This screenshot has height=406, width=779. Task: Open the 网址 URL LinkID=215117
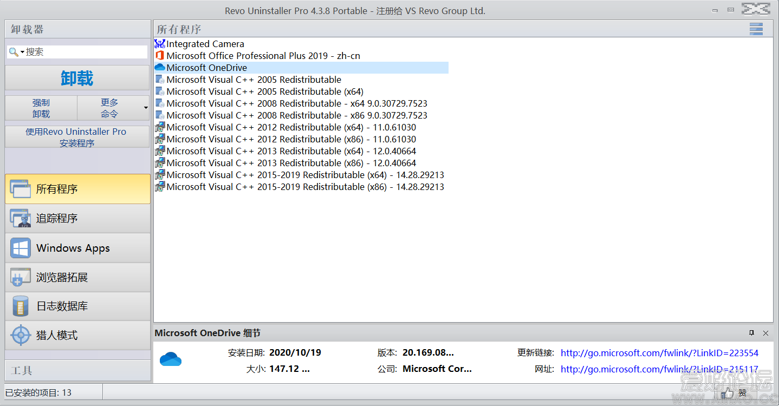point(659,369)
